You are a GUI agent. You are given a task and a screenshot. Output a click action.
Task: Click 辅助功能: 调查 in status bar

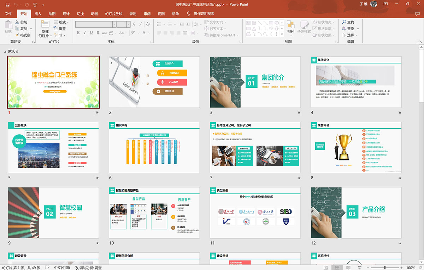[x=88, y=268]
